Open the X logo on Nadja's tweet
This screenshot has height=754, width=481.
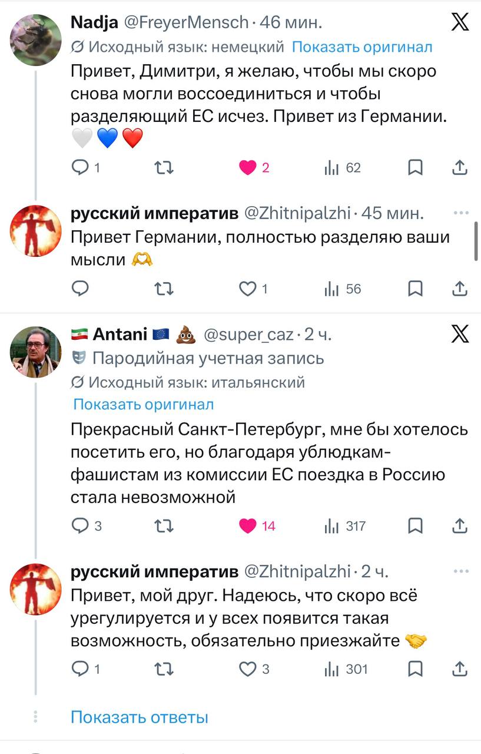pos(460,22)
